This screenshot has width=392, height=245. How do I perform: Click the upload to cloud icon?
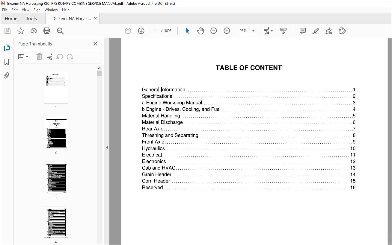point(34,31)
